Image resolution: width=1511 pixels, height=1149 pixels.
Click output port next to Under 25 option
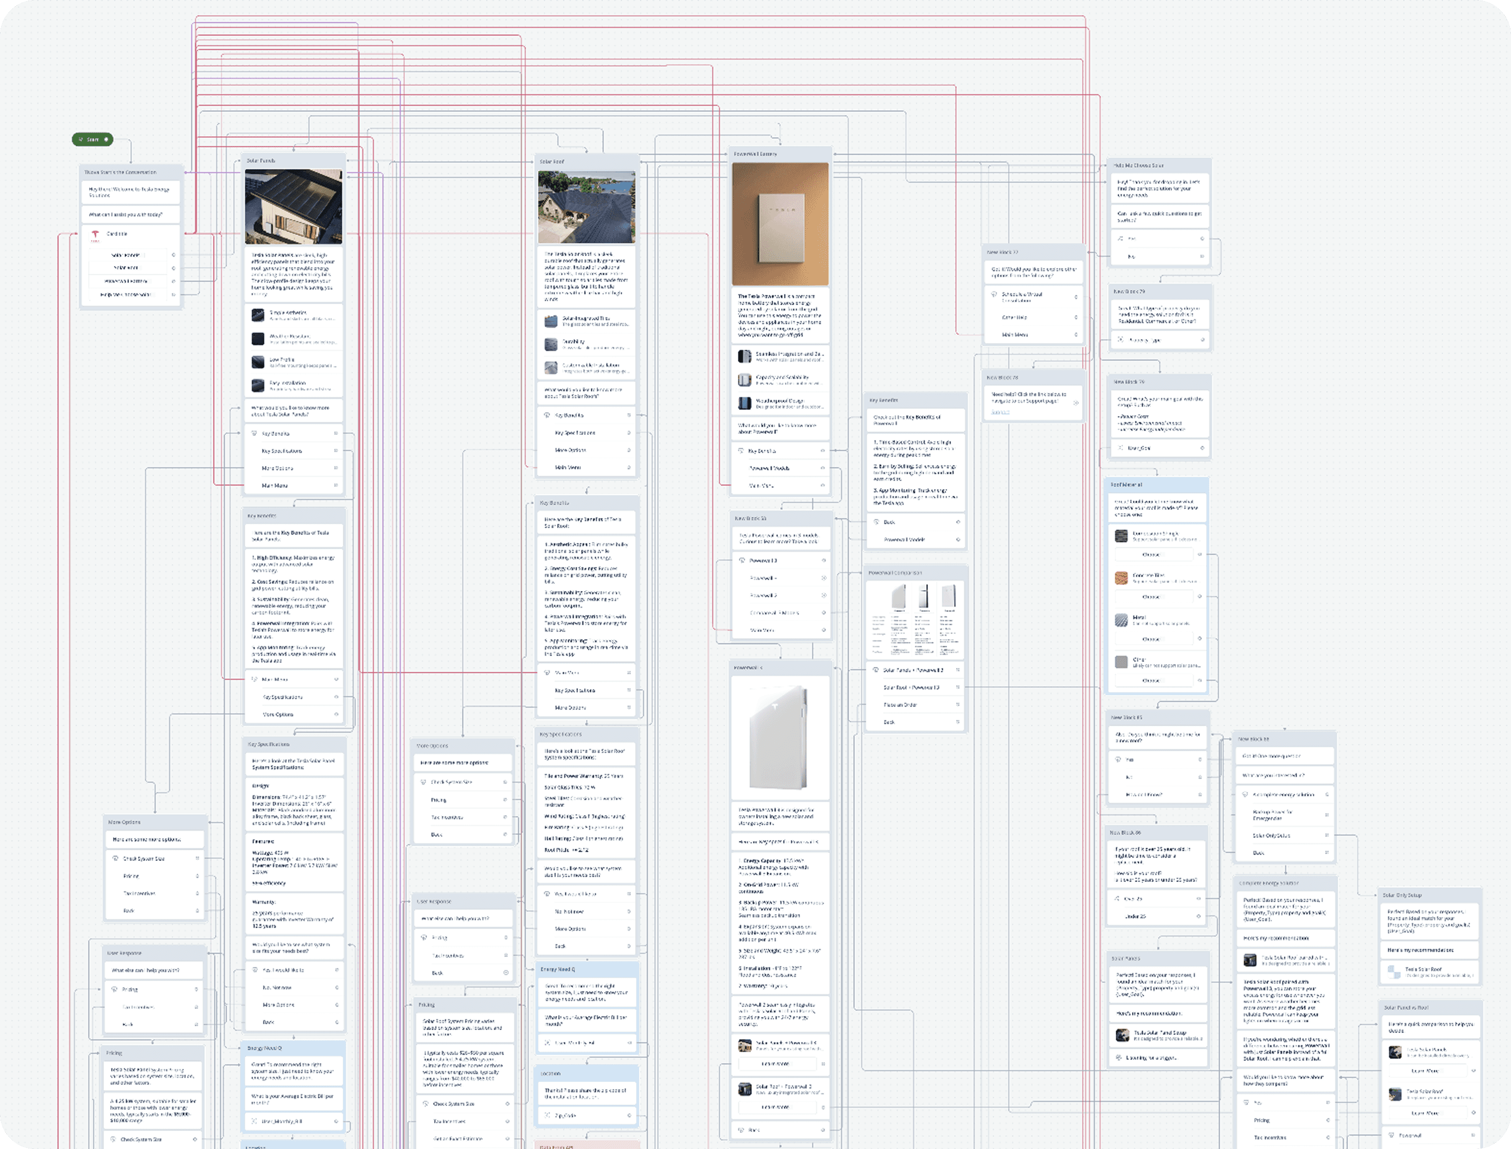click(1198, 916)
